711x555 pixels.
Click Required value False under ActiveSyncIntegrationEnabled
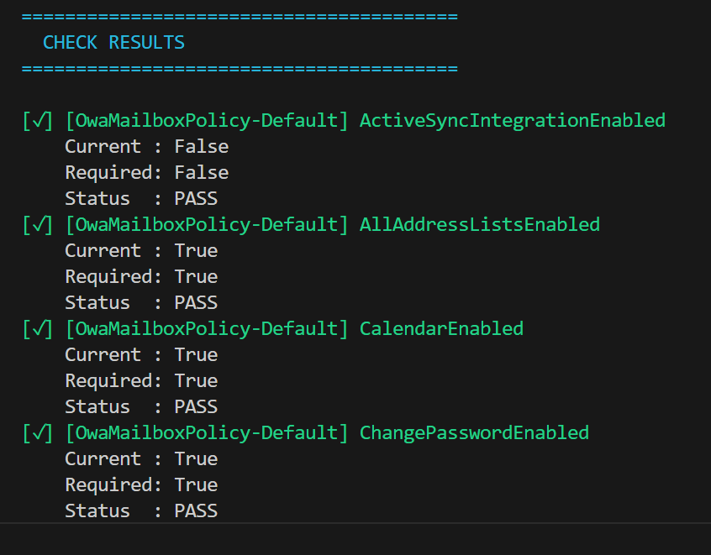(x=202, y=173)
